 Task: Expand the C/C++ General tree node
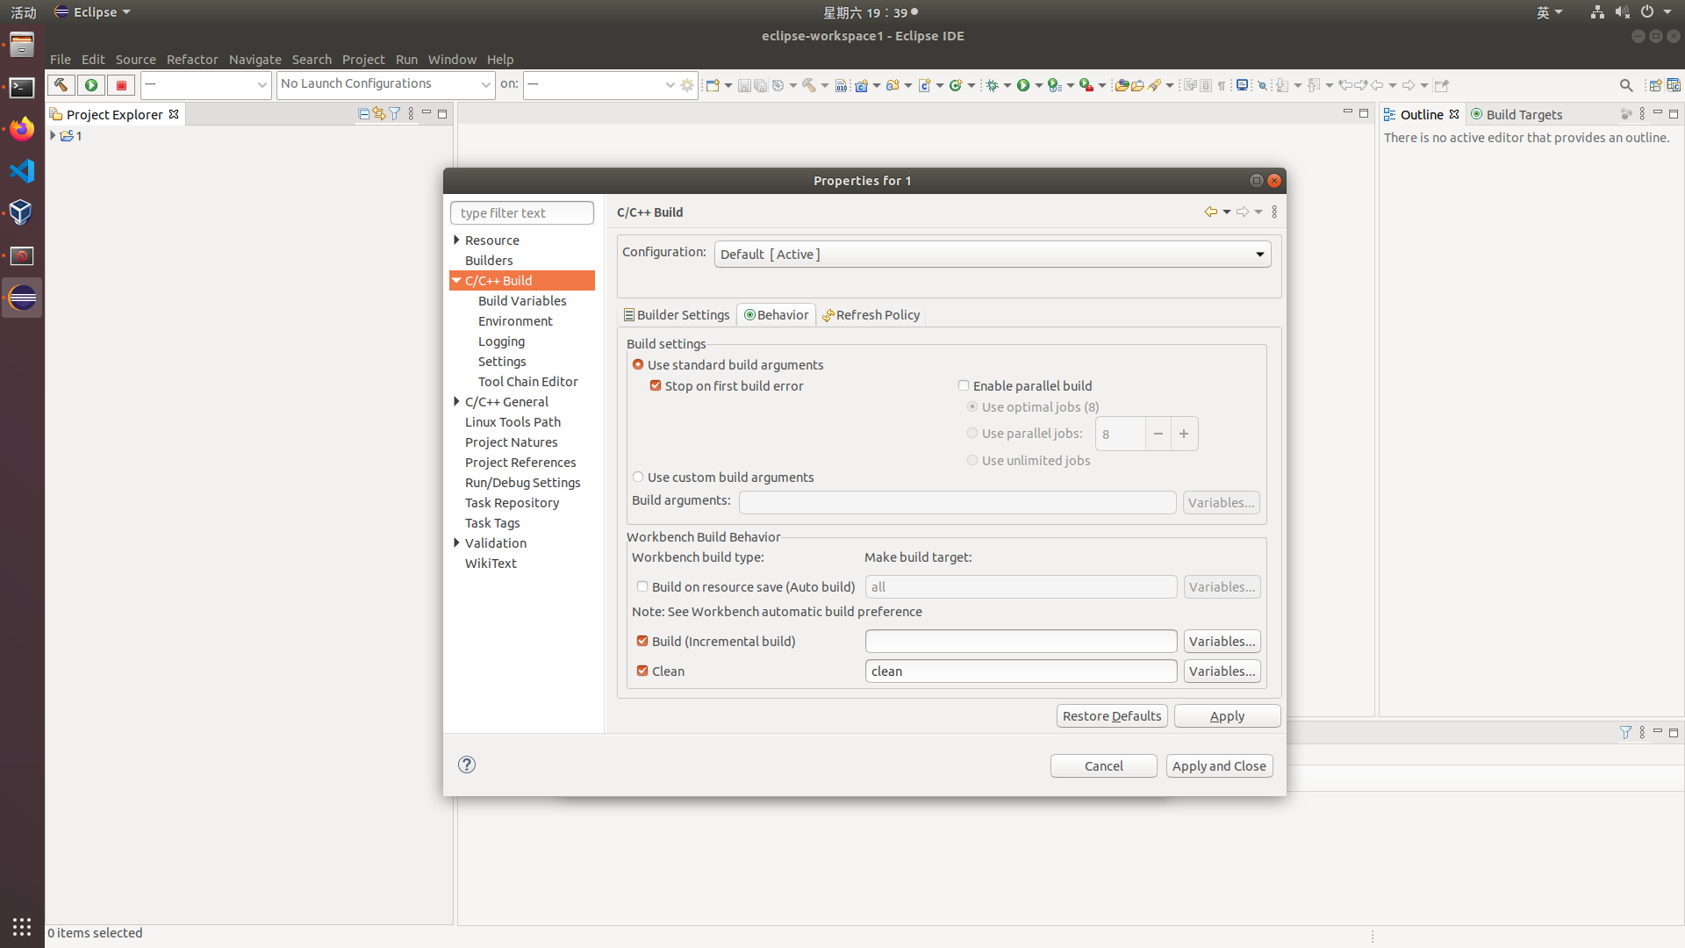pyautogui.click(x=456, y=401)
